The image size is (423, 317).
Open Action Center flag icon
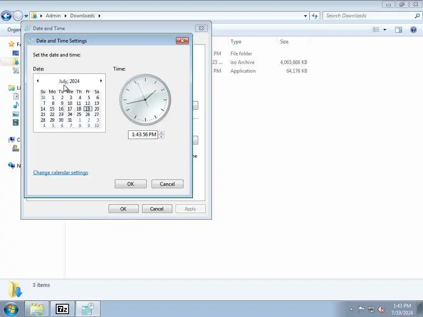[x=361, y=309]
